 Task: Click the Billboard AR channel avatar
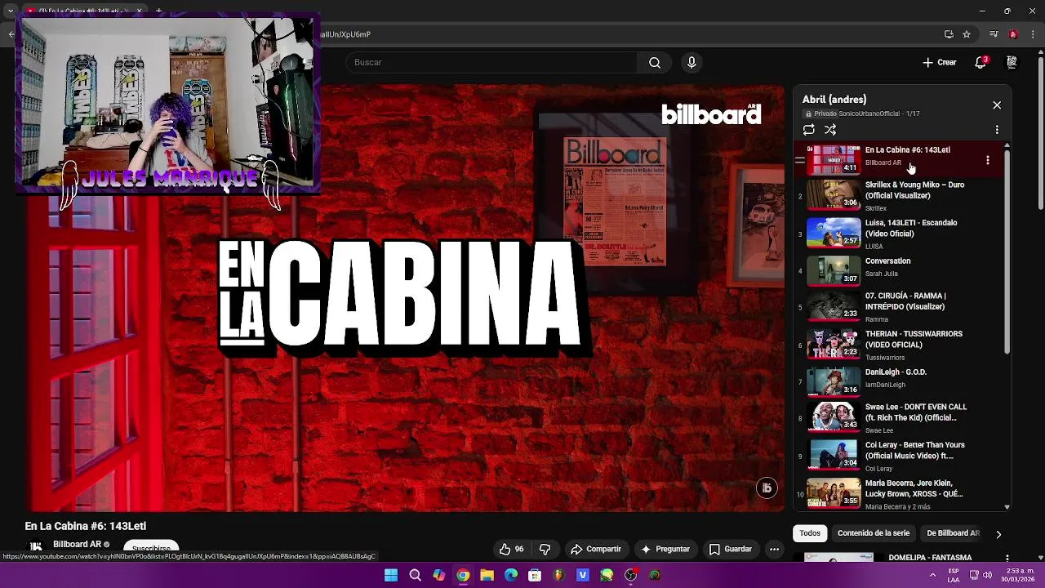point(36,546)
